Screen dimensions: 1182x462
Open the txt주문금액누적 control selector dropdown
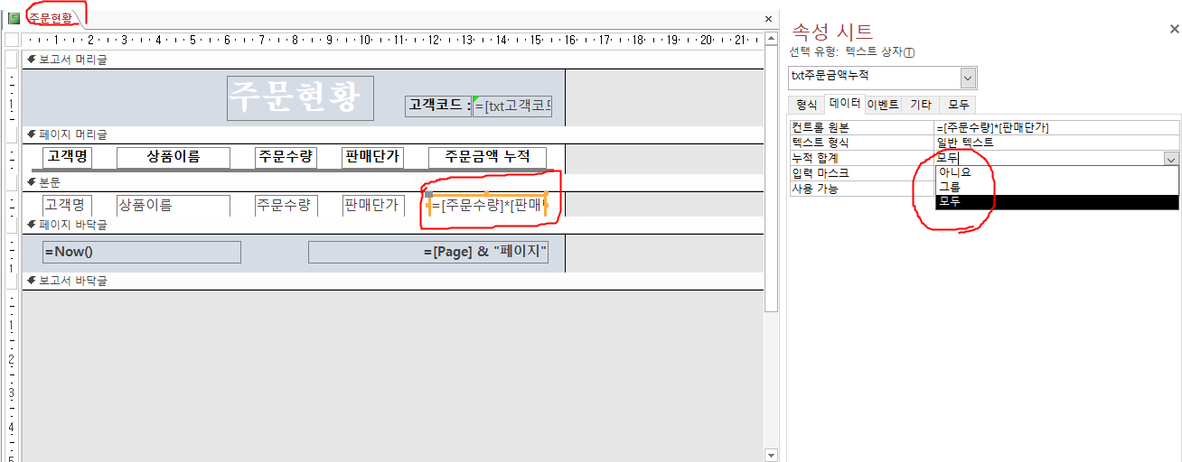coord(968,78)
